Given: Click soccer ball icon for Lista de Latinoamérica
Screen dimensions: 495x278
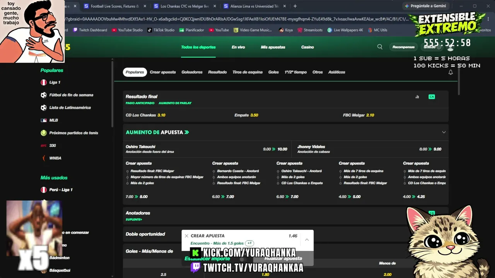Looking at the screenshot, I should (x=44, y=108).
